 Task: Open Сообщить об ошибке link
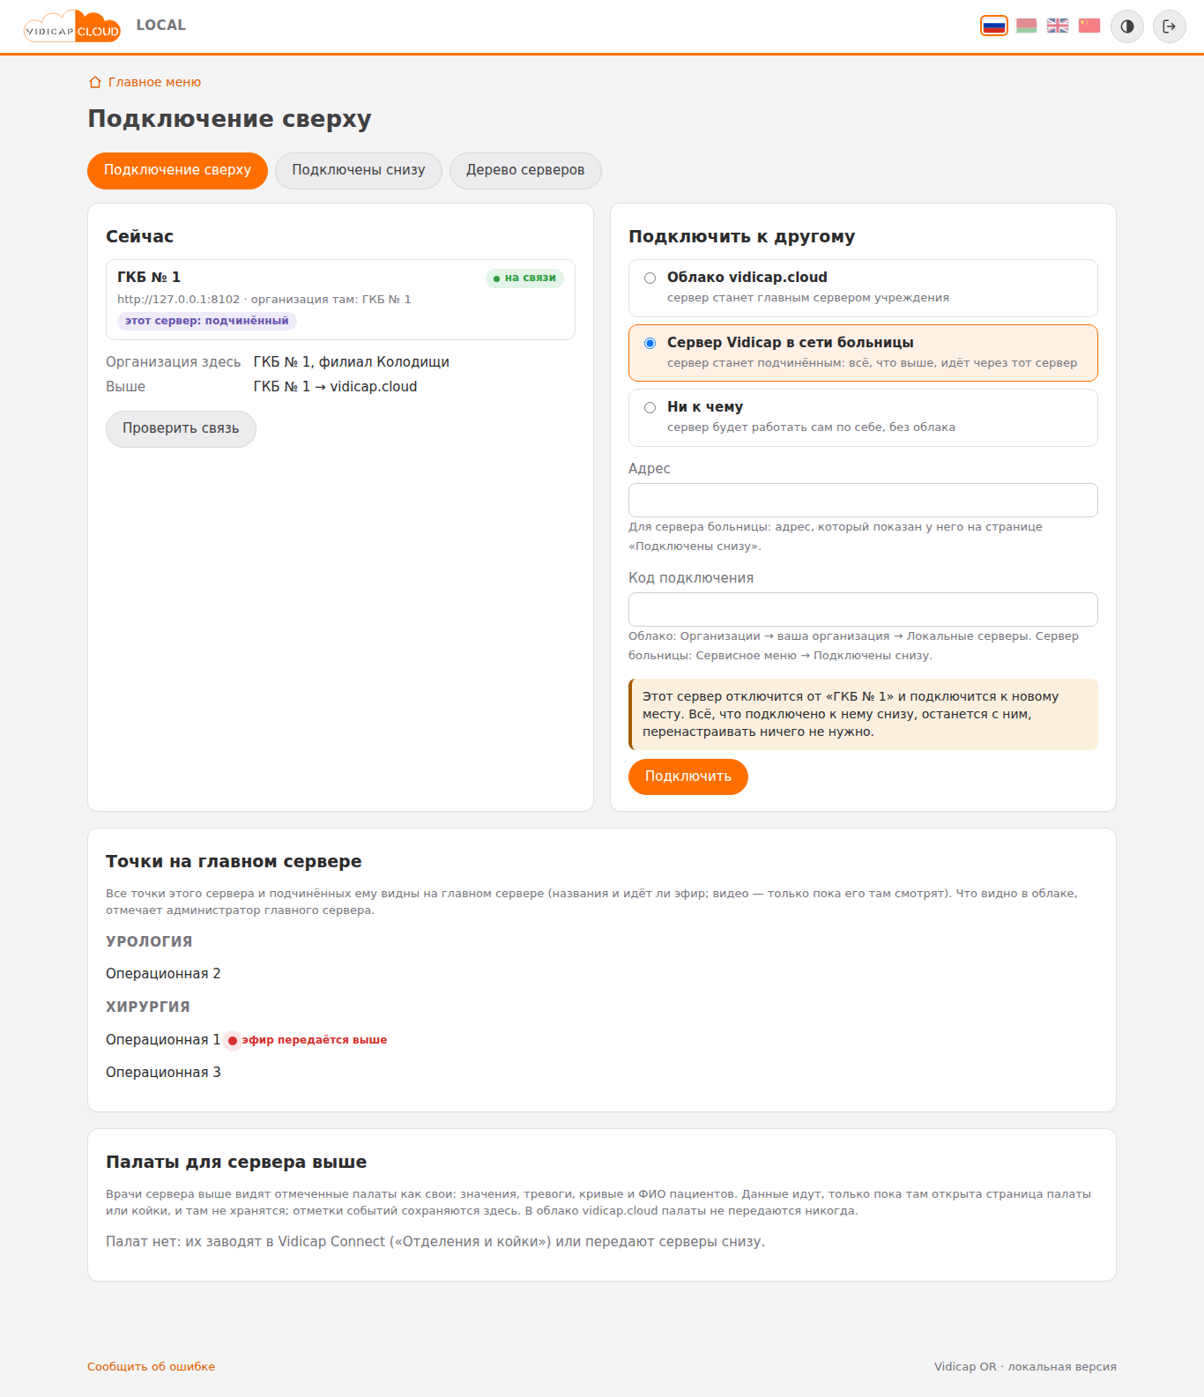[x=151, y=1367]
